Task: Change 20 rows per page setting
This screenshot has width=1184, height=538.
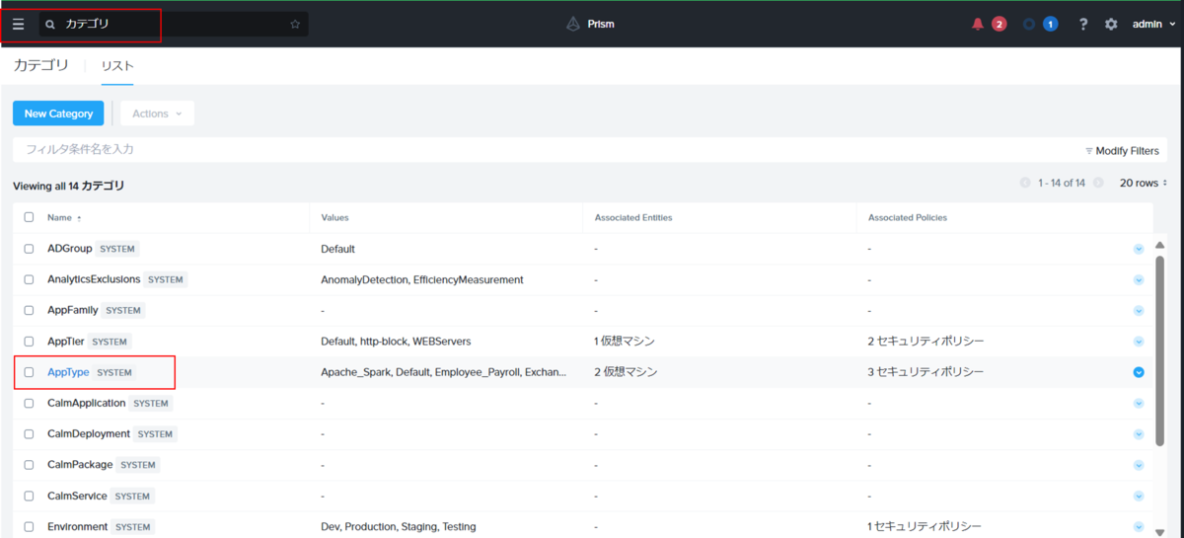Action: (1144, 183)
